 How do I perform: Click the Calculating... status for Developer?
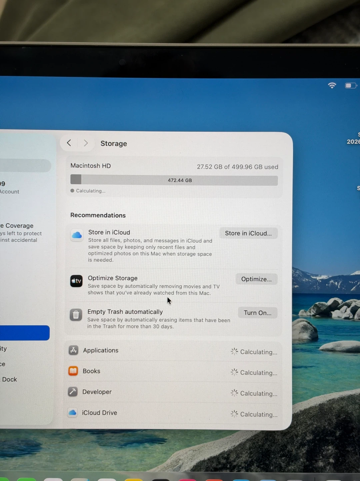[x=254, y=393]
